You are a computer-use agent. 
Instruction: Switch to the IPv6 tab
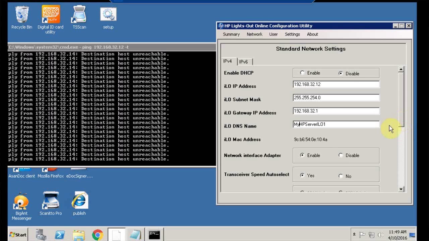(x=244, y=62)
